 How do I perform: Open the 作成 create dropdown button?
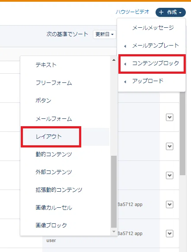point(171,13)
